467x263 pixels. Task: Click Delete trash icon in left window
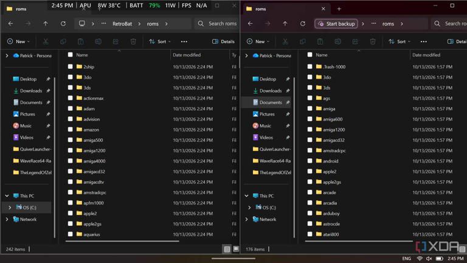(133, 41)
